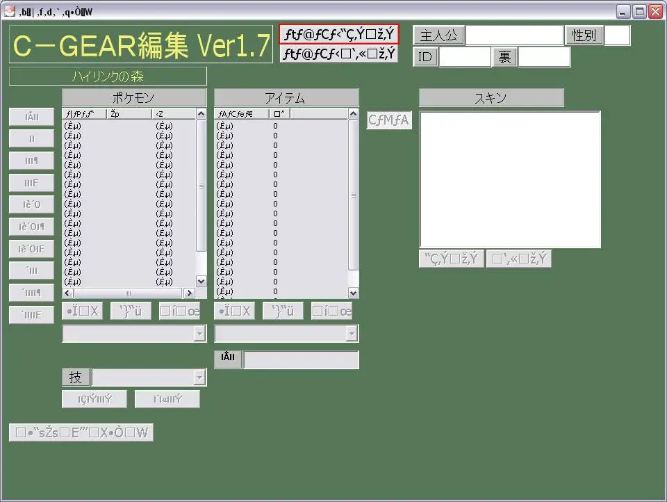Click the アイテム panel header
Screen dimensions: 667x502
286,97
